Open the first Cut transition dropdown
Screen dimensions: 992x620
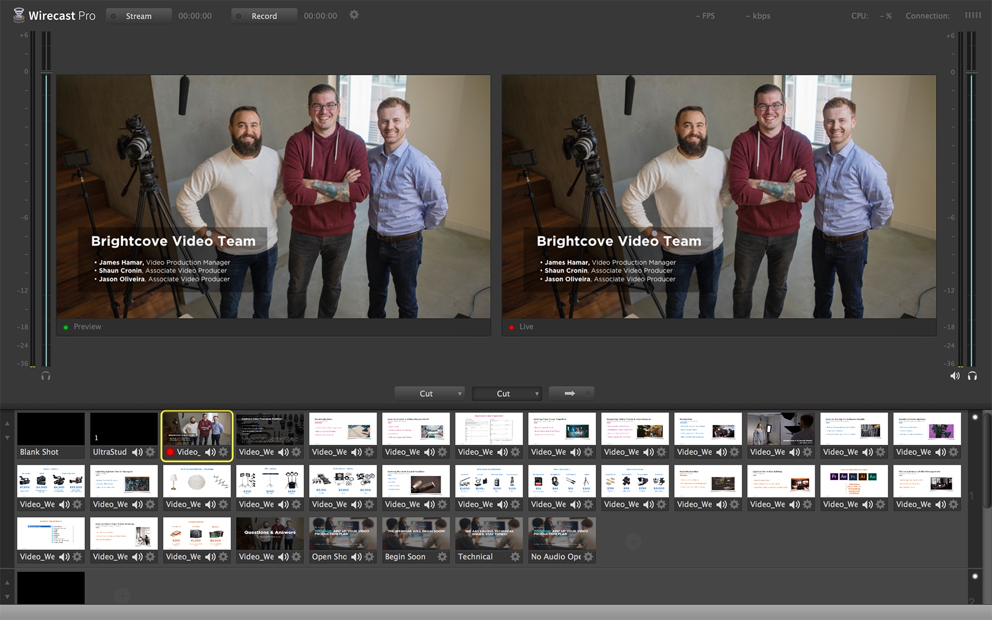click(429, 393)
